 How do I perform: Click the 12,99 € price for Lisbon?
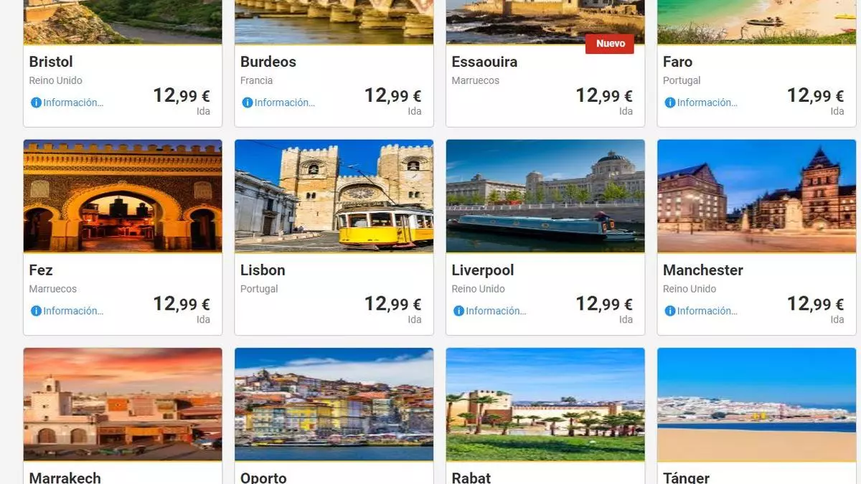392,304
